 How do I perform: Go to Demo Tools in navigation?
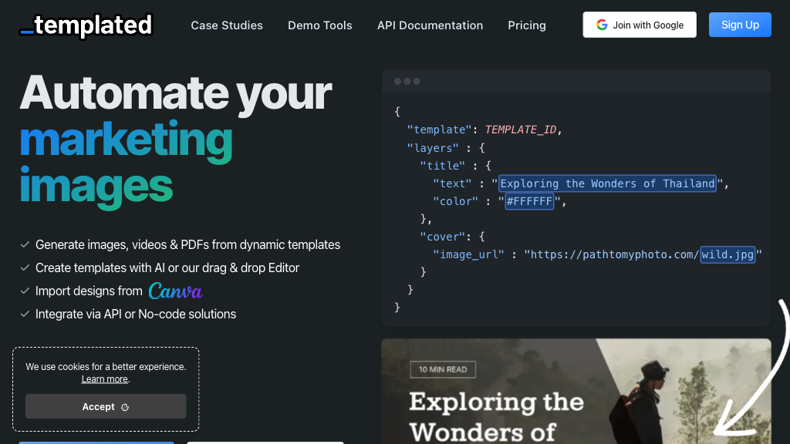319,25
